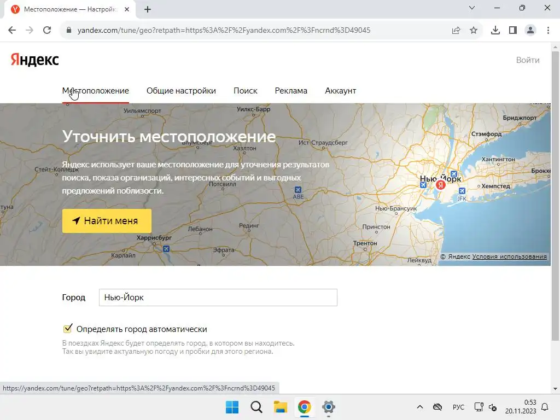This screenshot has height=420, width=560.
Task: Open the Реклама tab
Action: click(x=291, y=91)
